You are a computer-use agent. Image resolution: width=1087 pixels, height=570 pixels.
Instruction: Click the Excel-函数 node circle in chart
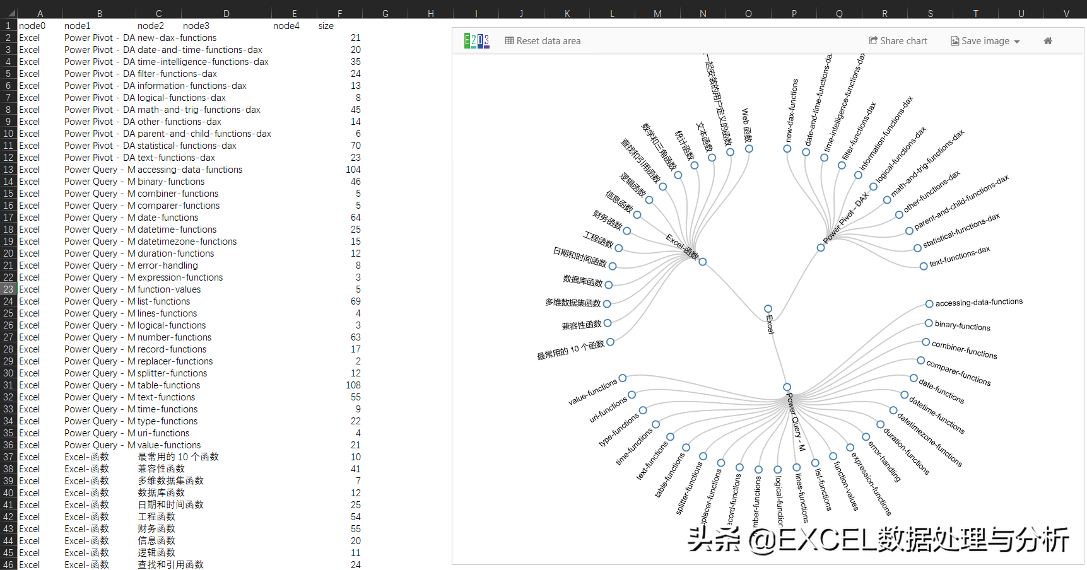click(x=702, y=262)
